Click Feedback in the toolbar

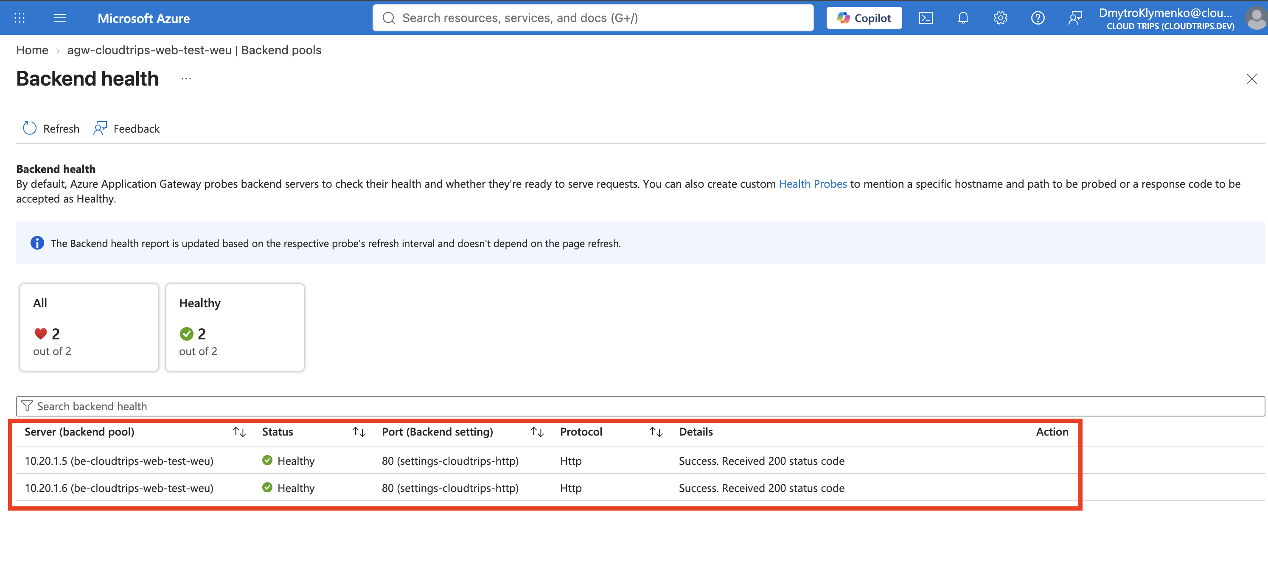click(x=127, y=128)
